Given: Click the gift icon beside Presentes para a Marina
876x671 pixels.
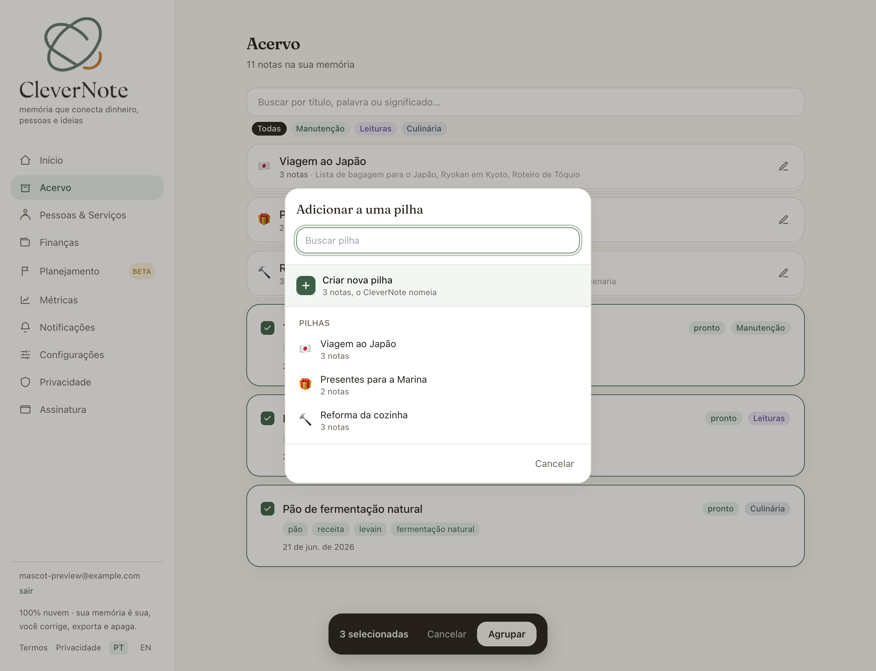Looking at the screenshot, I should pos(306,384).
